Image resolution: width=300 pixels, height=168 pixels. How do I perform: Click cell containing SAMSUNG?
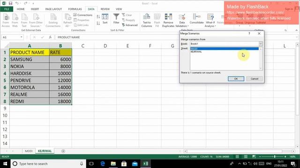coord(30,59)
